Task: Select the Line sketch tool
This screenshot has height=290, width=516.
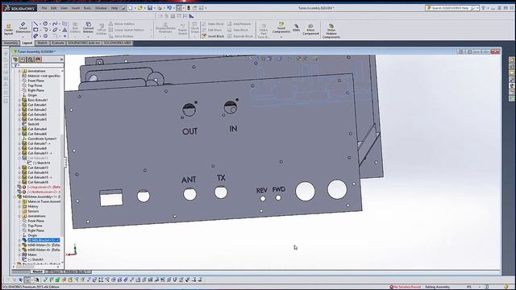Action: pos(35,23)
